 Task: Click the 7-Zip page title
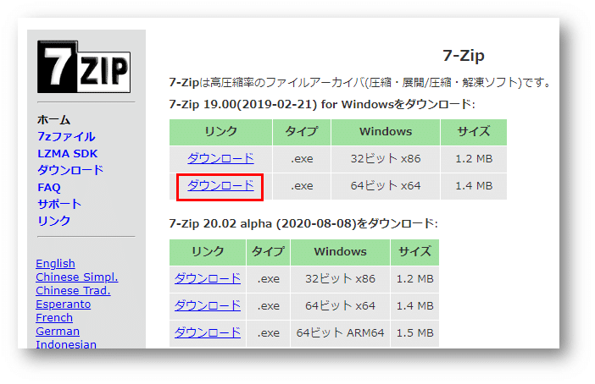click(x=464, y=55)
